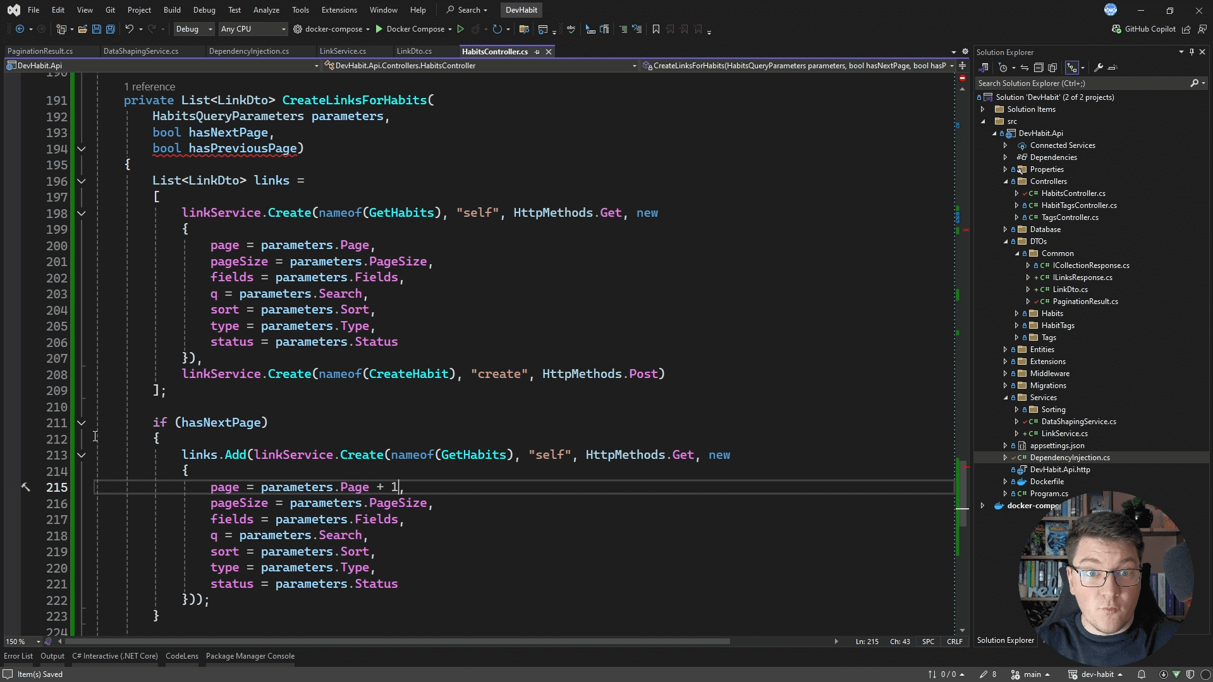1213x682 pixels.
Task: Switch to the LinkDto.cs tab
Action: (415, 51)
